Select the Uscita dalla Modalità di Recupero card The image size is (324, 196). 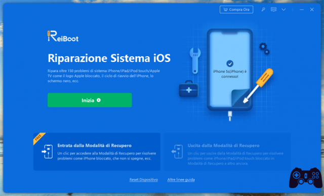(x=227, y=152)
